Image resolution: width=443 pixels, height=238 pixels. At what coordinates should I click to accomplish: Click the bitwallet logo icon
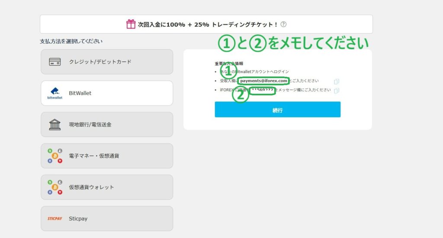pyautogui.click(x=55, y=93)
